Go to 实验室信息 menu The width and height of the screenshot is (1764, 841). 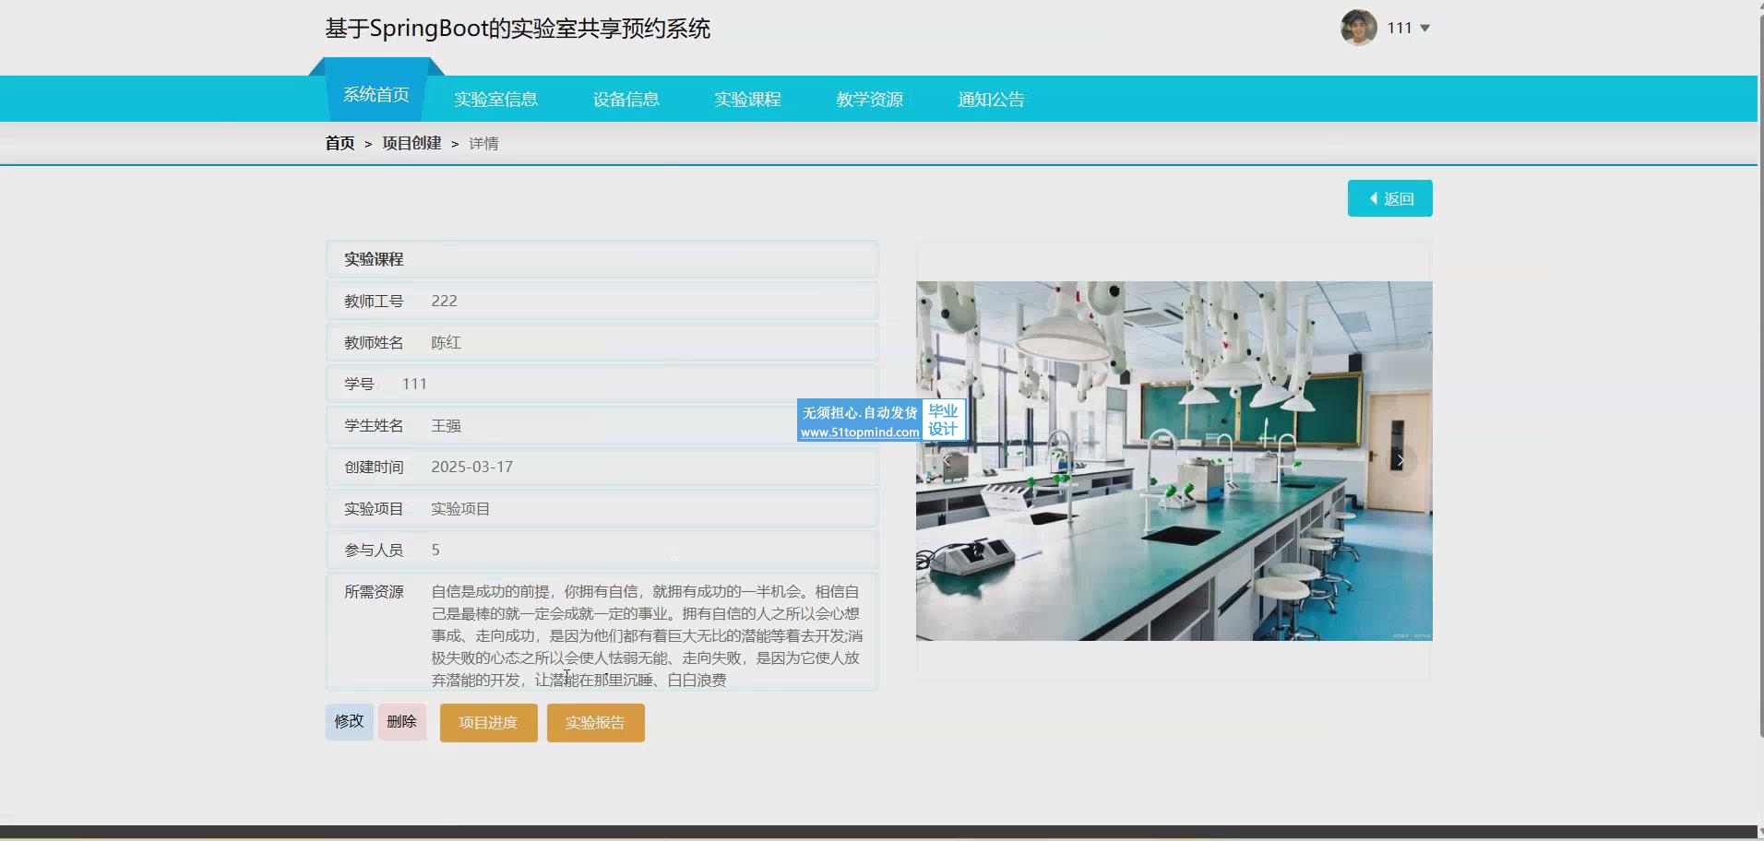495,100
